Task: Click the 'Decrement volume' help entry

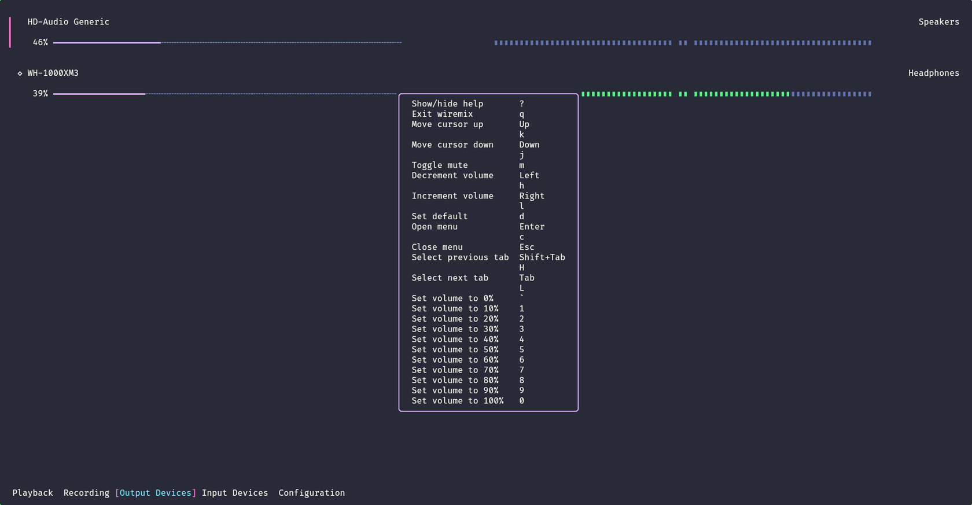Action: 452,176
